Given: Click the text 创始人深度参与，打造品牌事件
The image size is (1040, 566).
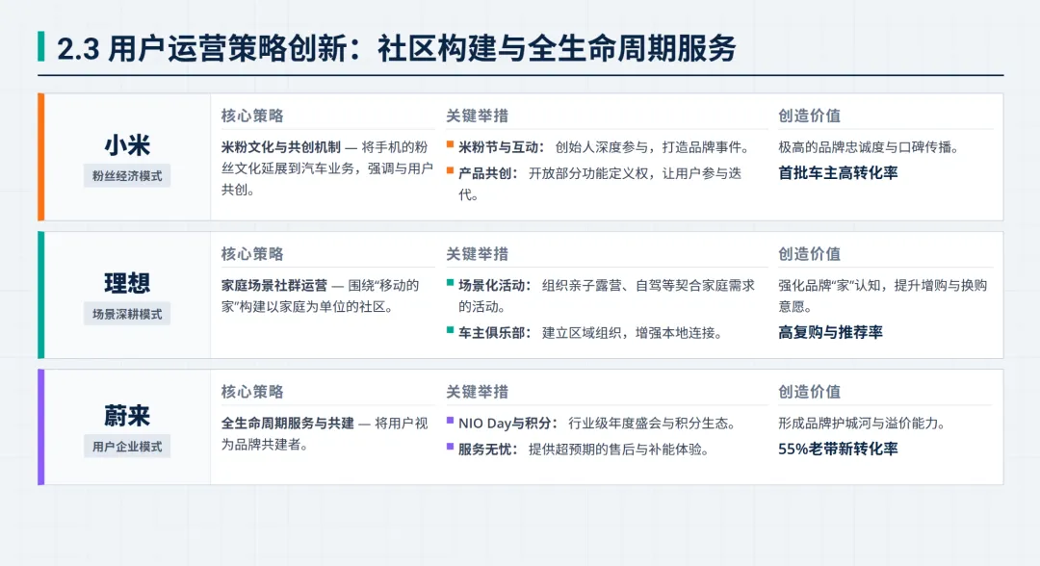Looking at the screenshot, I should (x=653, y=147).
